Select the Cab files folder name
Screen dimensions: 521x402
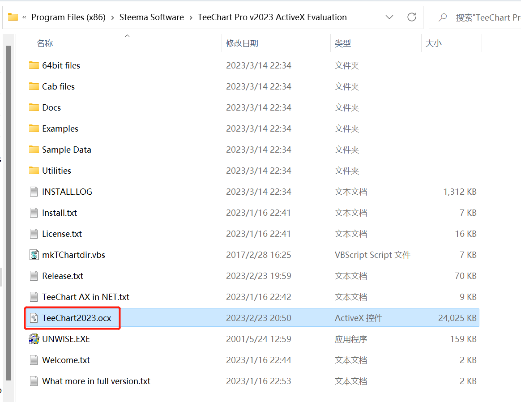coord(59,86)
